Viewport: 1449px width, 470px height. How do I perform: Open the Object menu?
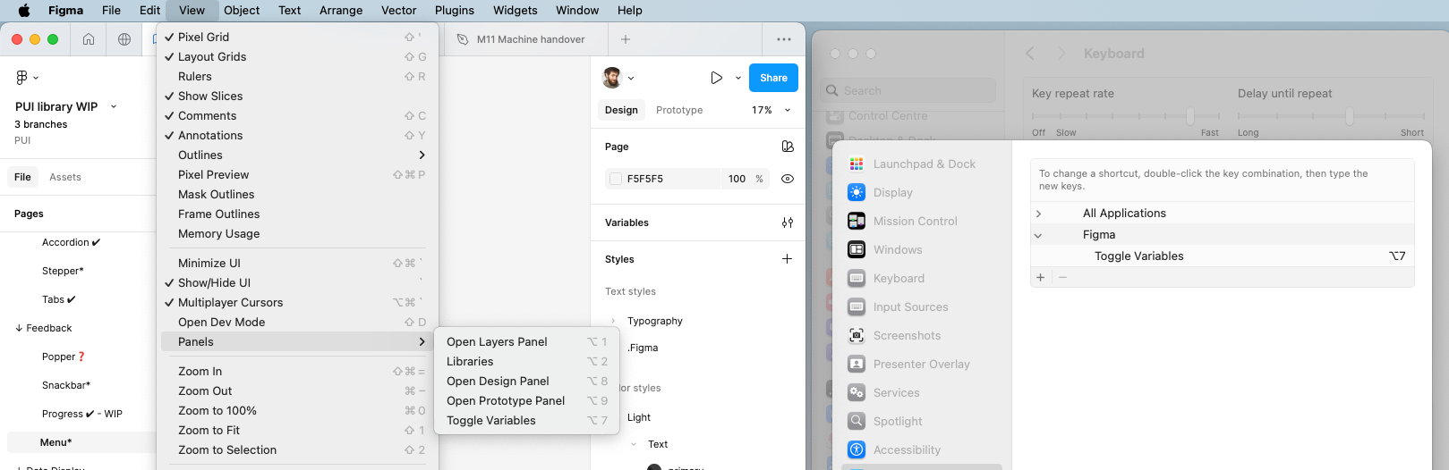[x=242, y=11]
